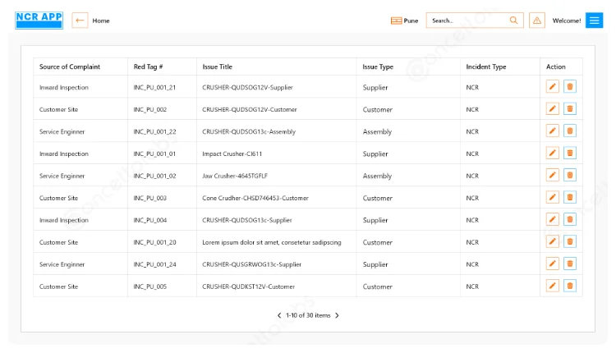
Task: Click the Home breadcrumb link
Action: (x=101, y=21)
